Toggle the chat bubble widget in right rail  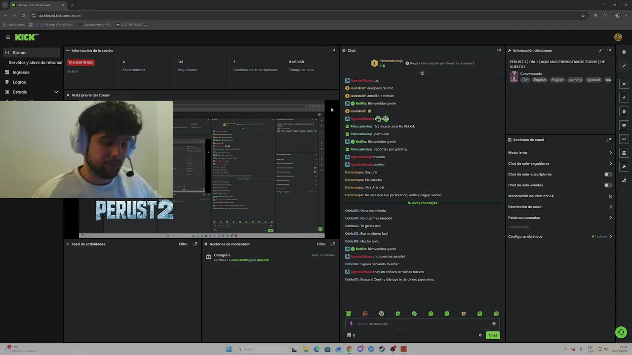624,125
